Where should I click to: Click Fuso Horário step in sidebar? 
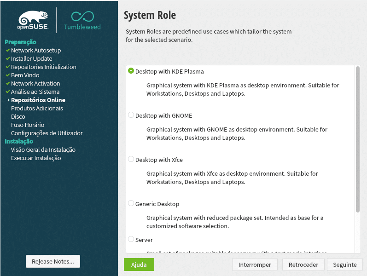coord(28,125)
